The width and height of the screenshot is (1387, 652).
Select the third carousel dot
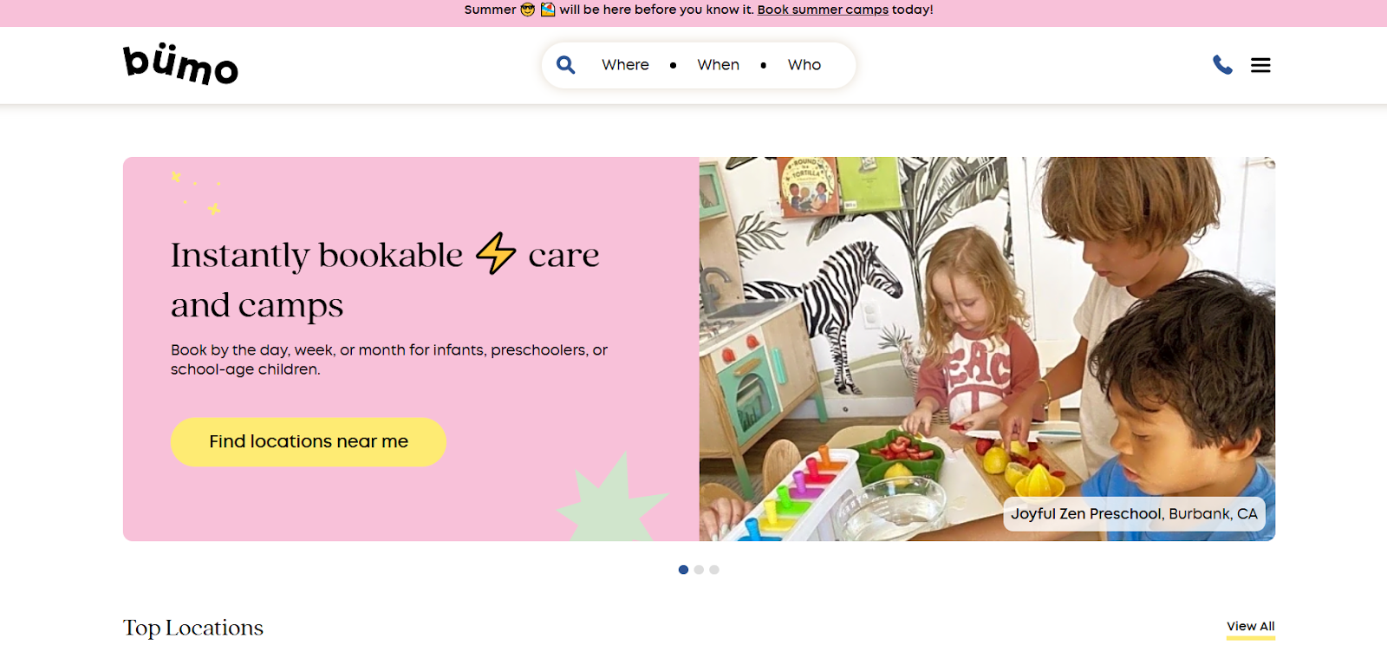pyautogui.click(x=714, y=570)
